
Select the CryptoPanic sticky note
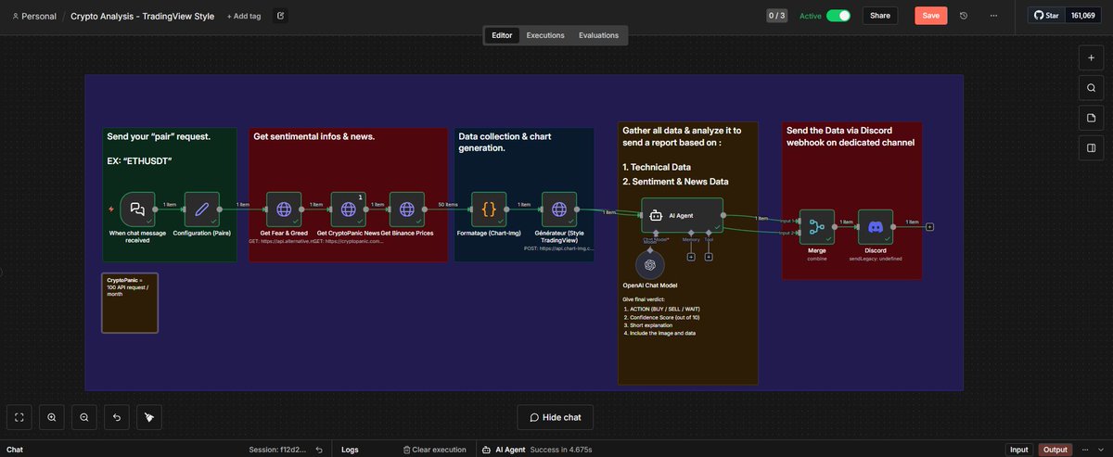[x=130, y=302]
